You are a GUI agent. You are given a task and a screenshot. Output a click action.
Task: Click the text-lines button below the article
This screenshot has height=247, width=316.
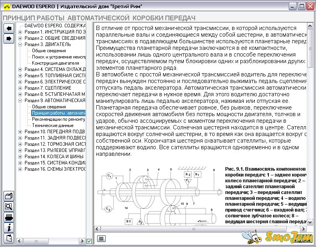pyautogui.click(x=101, y=238)
